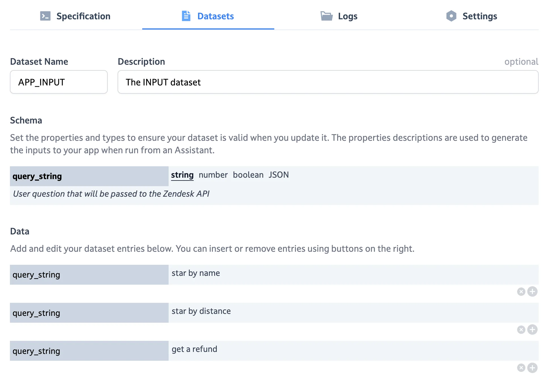Click the Datasets document icon
The image size is (548, 382).
(186, 16)
